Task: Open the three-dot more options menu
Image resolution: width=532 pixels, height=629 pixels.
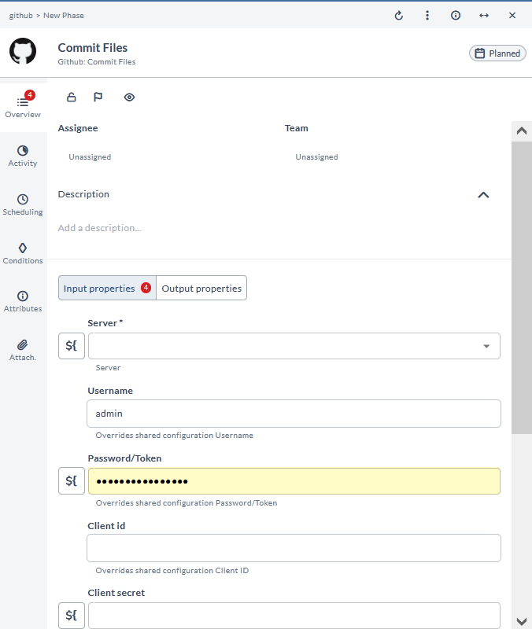Action: pyautogui.click(x=427, y=15)
